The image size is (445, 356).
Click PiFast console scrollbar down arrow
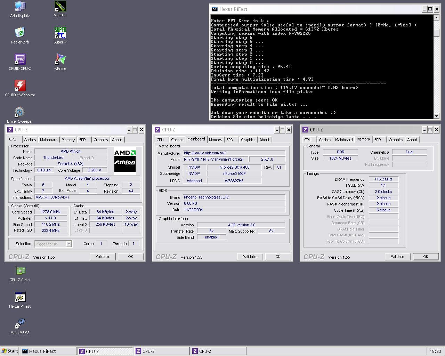click(437, 116)
